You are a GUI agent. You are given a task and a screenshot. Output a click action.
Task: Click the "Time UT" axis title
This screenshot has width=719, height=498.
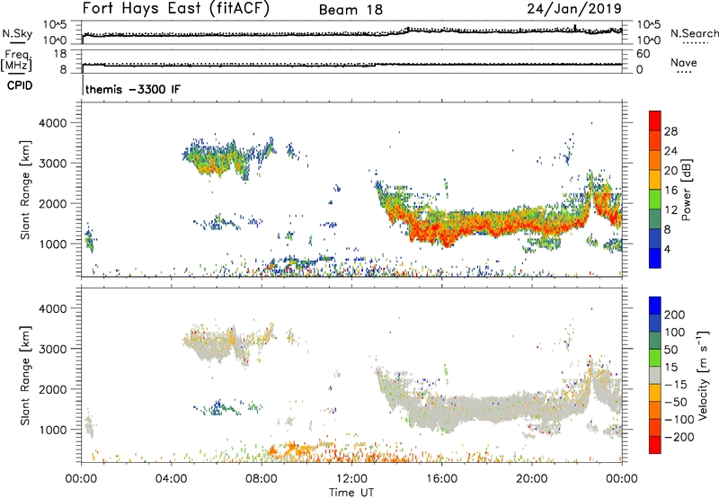coord(351,493)
